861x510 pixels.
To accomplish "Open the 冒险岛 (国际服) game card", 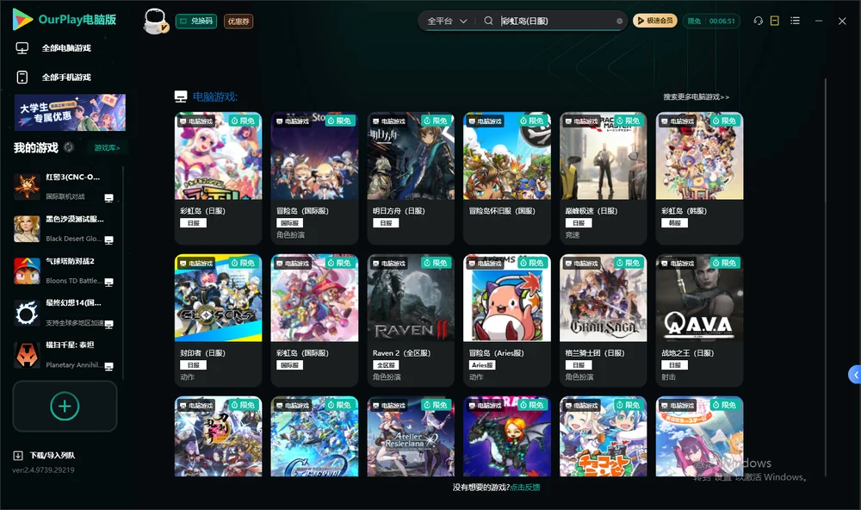I will tap(314, 178).
